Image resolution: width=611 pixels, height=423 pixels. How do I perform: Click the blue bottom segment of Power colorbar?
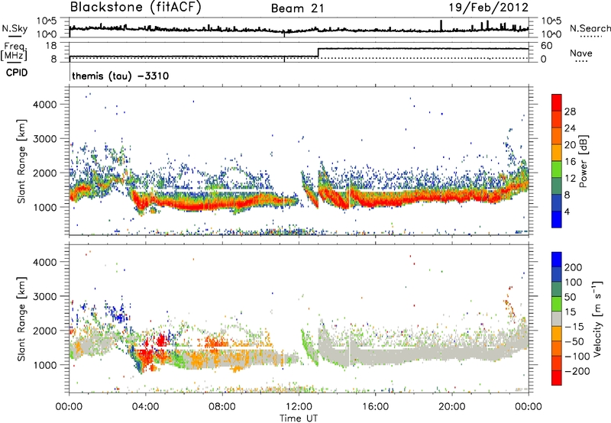(557, 219)
